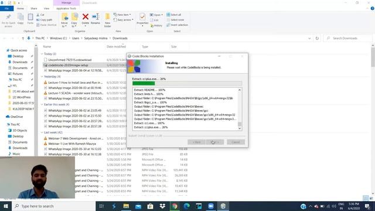This screenshot has width=375, height=211.
Task: Click Windows (C:) in the breadcrumb path
Action: pyautogui.click(x=58, y=38)
